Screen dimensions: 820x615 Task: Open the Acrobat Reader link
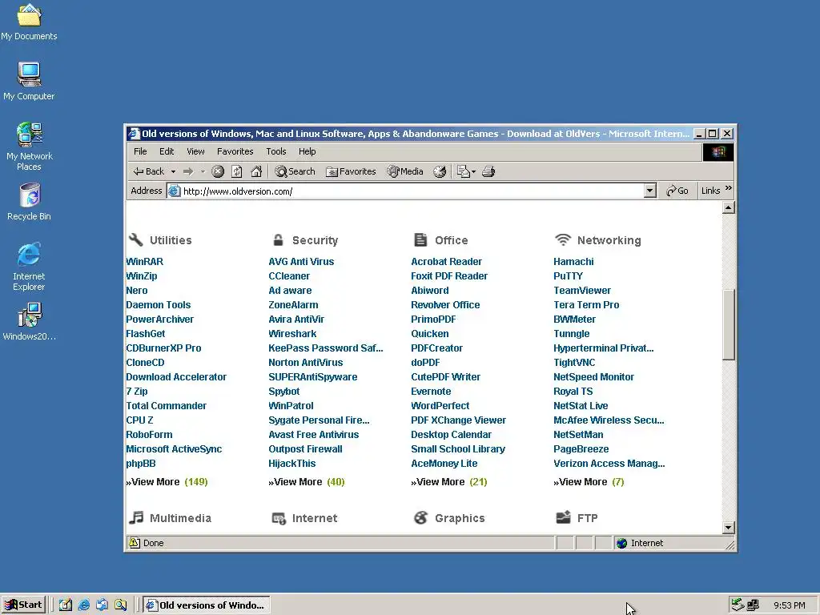[x=446, y=262]
